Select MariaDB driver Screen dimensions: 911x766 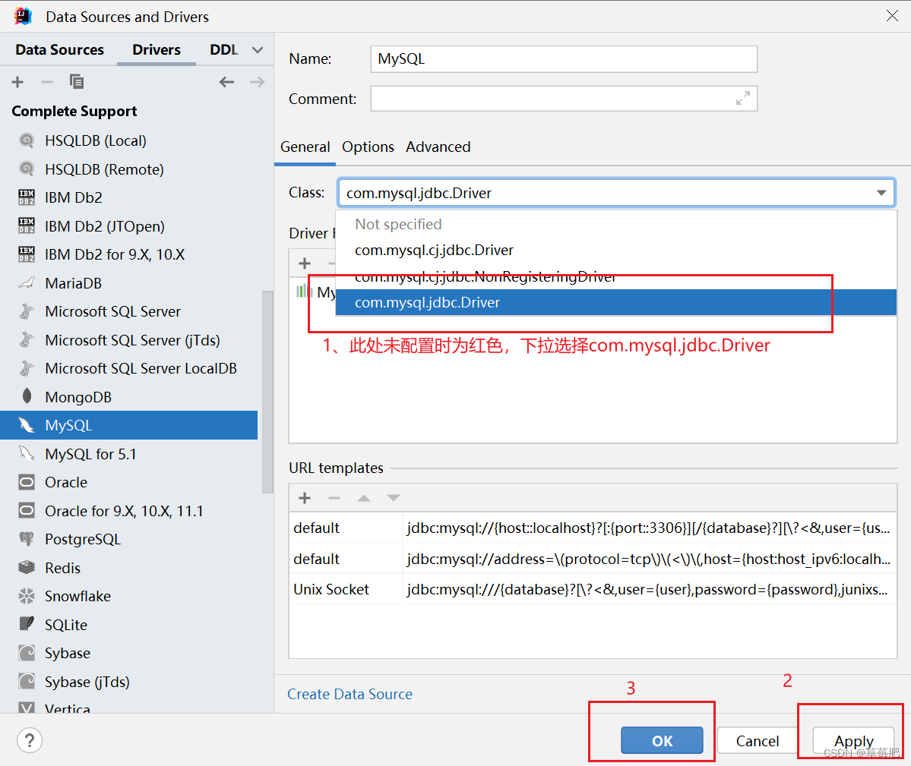click(129, 282)
